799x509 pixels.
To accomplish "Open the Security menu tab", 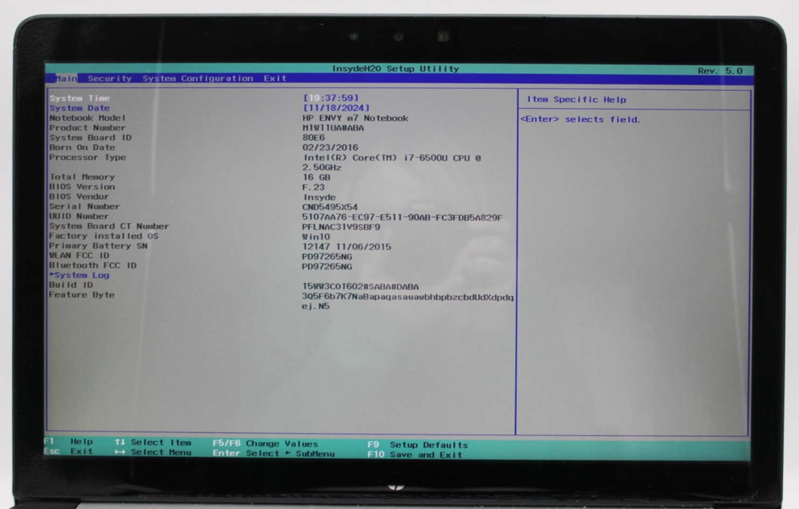I will click(x=110, y=78).
